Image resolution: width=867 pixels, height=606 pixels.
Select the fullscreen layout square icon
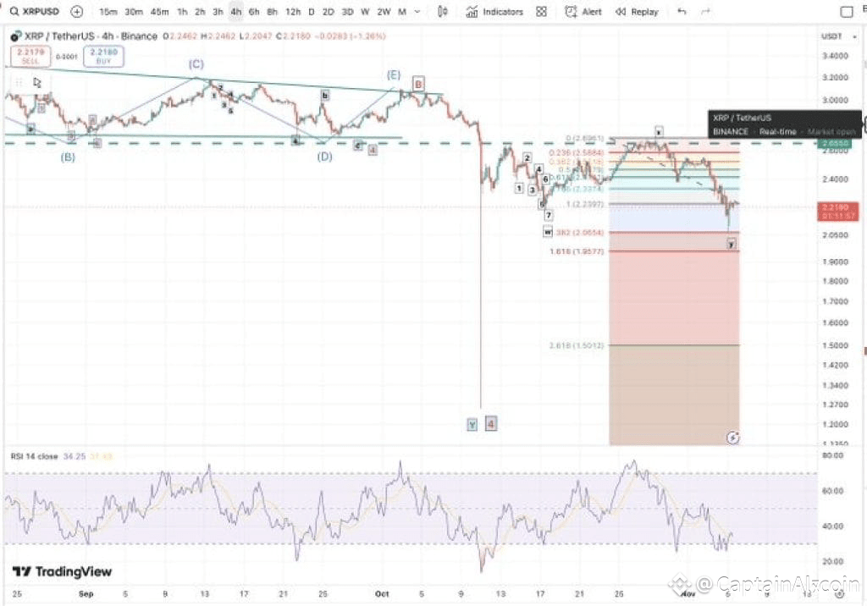coord(847,12)
